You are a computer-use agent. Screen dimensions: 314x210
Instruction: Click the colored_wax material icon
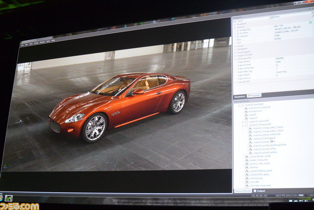[x=247, y=179]
